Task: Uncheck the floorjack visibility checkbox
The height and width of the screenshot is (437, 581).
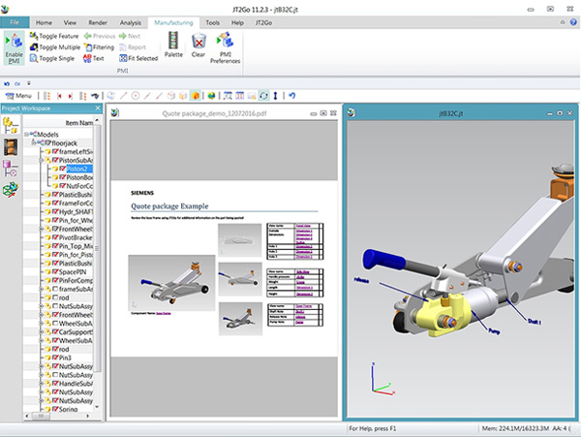Action: (x=47, y=143)
